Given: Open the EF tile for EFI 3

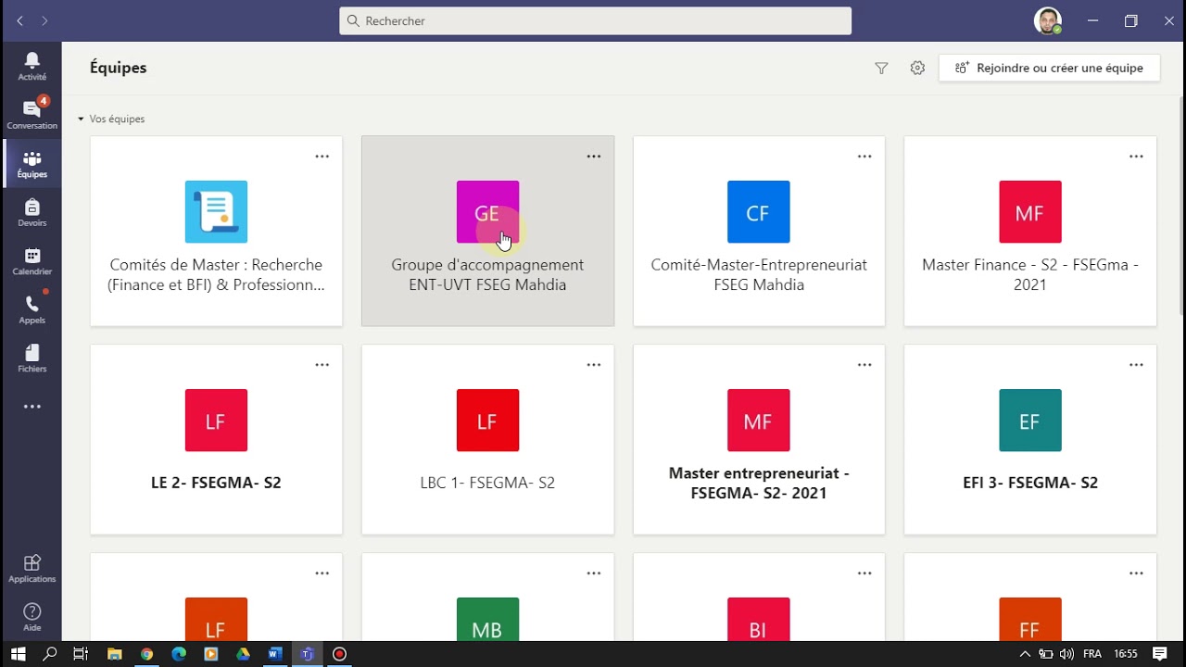Looking at the screenshot, I should click(1030, 421).
